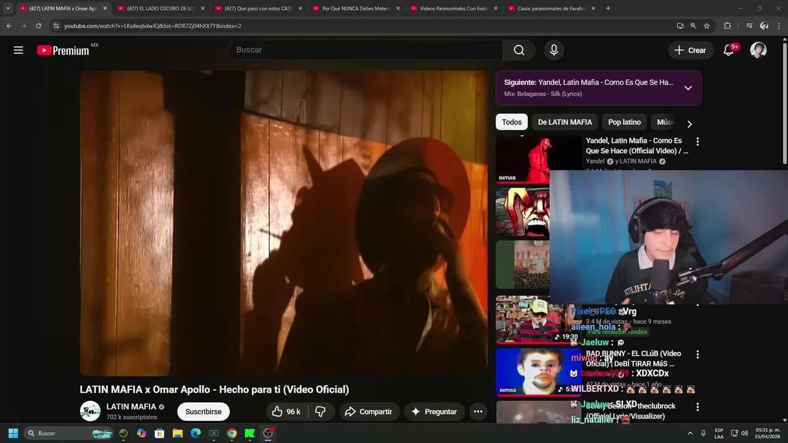Click the Compartir share button
Screen dimensions: 788x443
pyautogui.click(x=368, y=412)
